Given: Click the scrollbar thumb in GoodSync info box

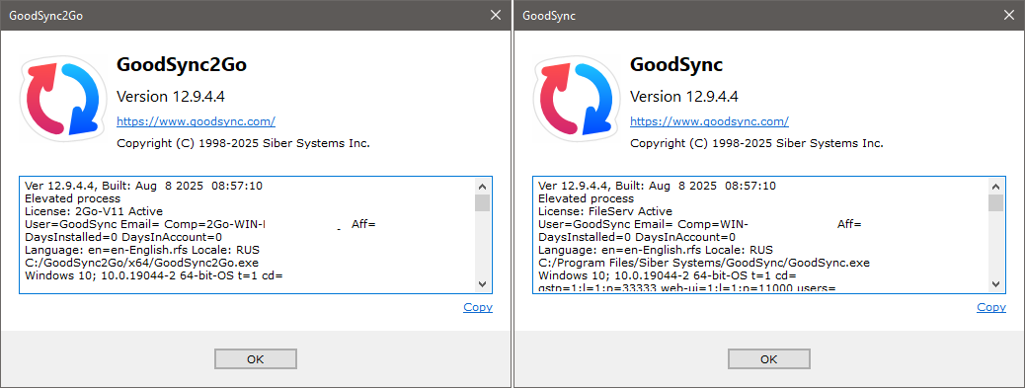Looking at the screenshot, I should pos(996,202).
